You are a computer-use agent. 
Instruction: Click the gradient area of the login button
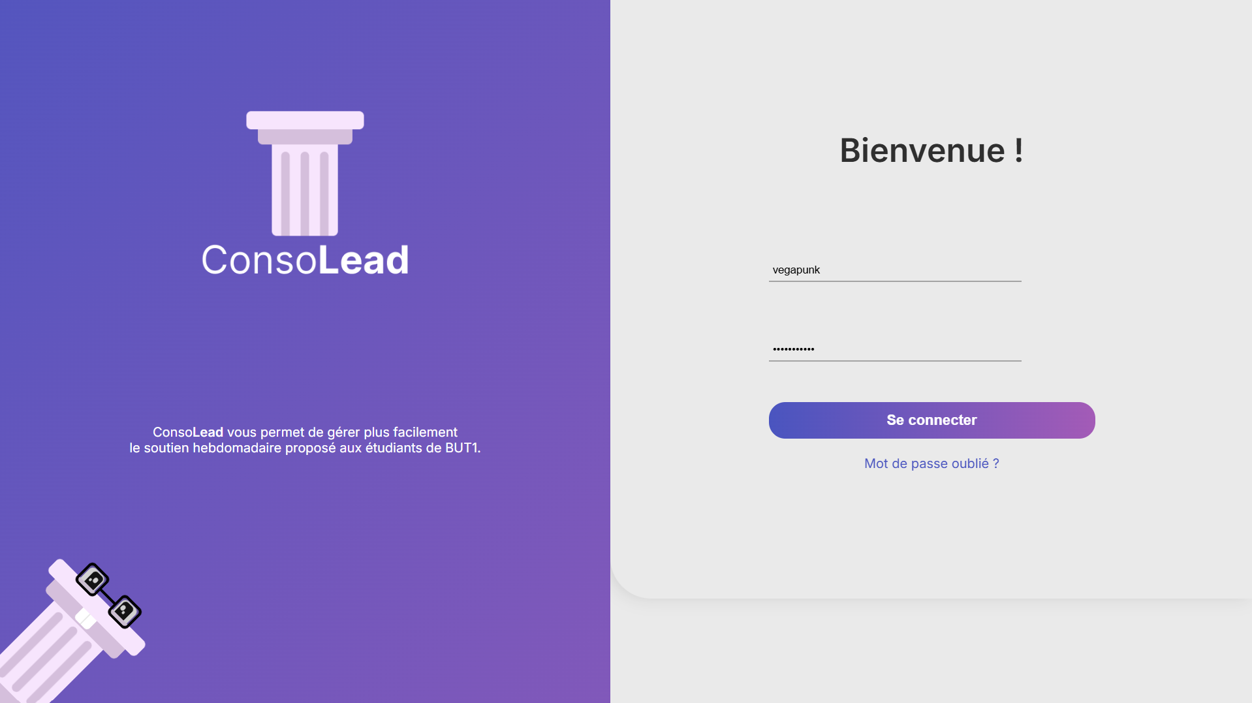pos(931,420)
